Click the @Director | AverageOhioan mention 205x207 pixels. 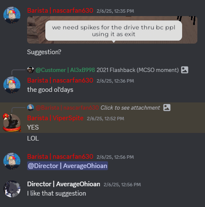click(67, 166)
